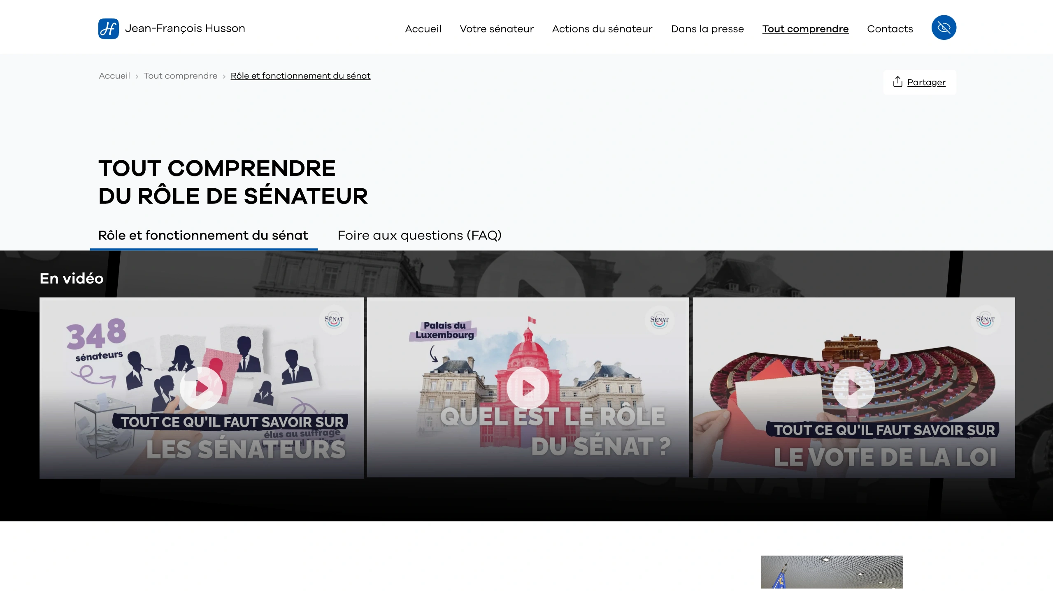The image size is (1053, 591).
Task: Click Tout comprendre breadcrumb link
Action: (x=181, y=76)
